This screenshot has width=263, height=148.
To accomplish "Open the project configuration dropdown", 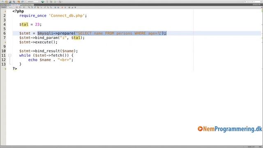I will 33,2.
